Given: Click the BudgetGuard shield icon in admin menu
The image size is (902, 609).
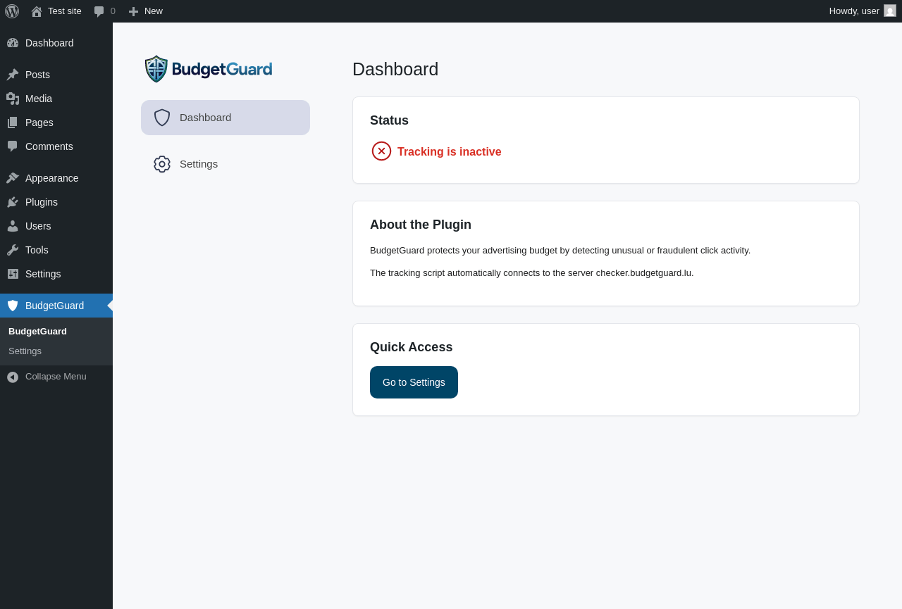Looking at the screenshot, I should (13, 306).
